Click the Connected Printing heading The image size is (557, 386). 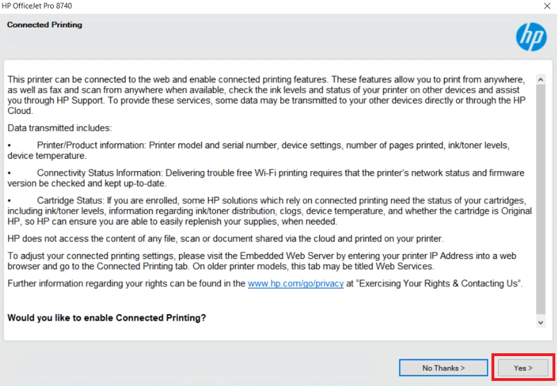tap(45, 25)
